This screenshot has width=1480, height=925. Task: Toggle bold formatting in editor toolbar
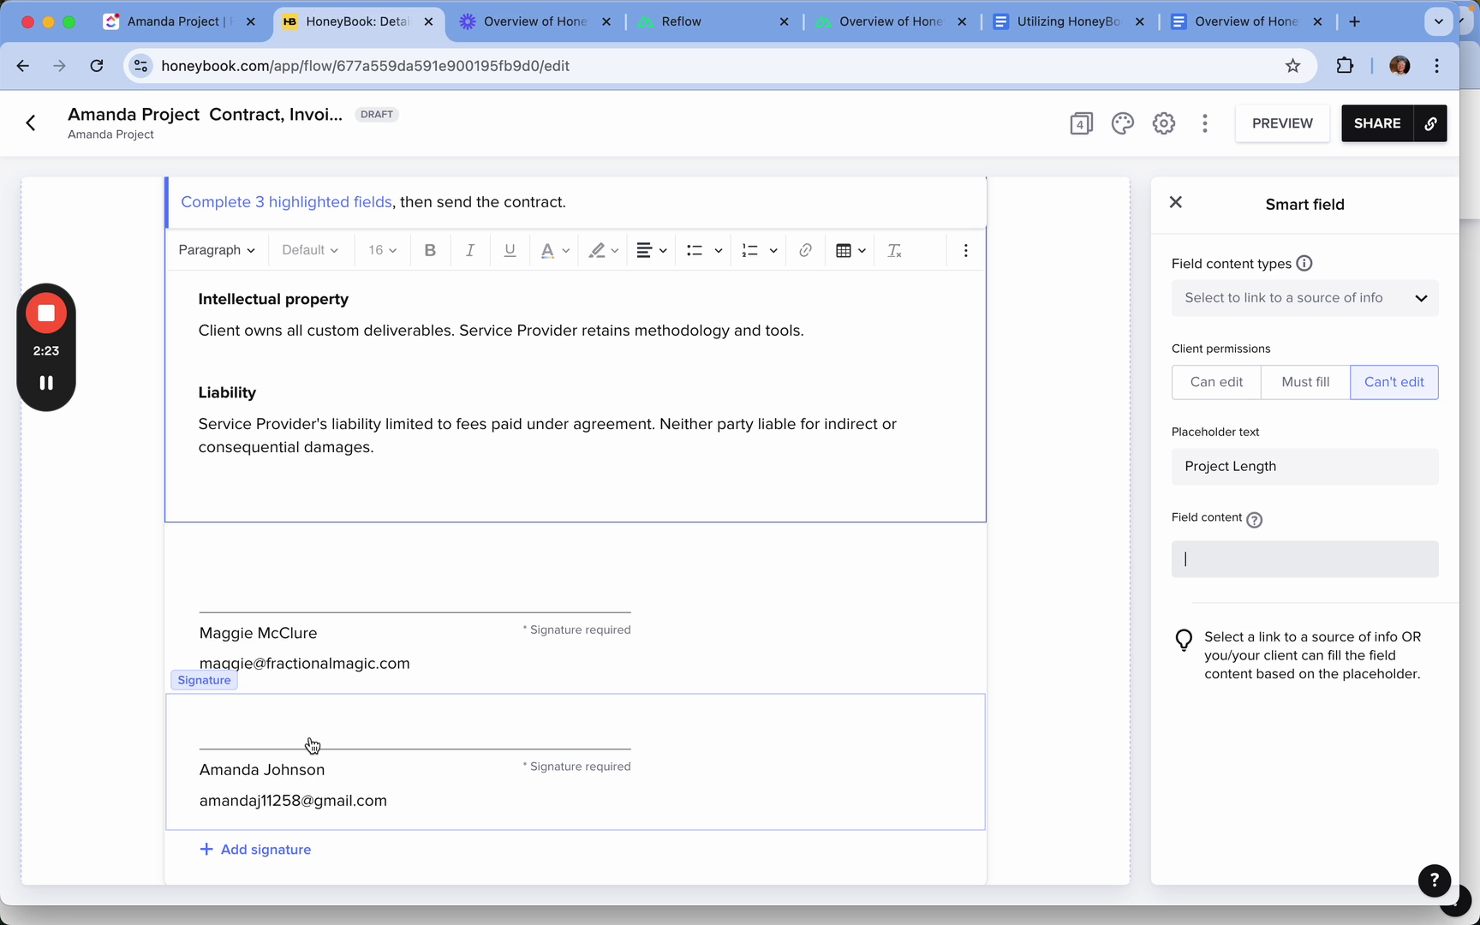point(430,250)
